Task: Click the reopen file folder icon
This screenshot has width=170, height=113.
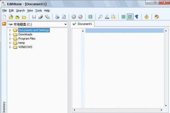Action: click(18, 17)
